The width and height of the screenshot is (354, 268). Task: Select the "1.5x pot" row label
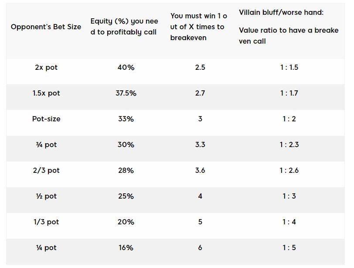[x=46, y=93]
